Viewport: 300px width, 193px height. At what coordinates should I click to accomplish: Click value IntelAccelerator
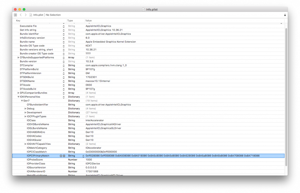pyautogui.click(x=94, y=120)
